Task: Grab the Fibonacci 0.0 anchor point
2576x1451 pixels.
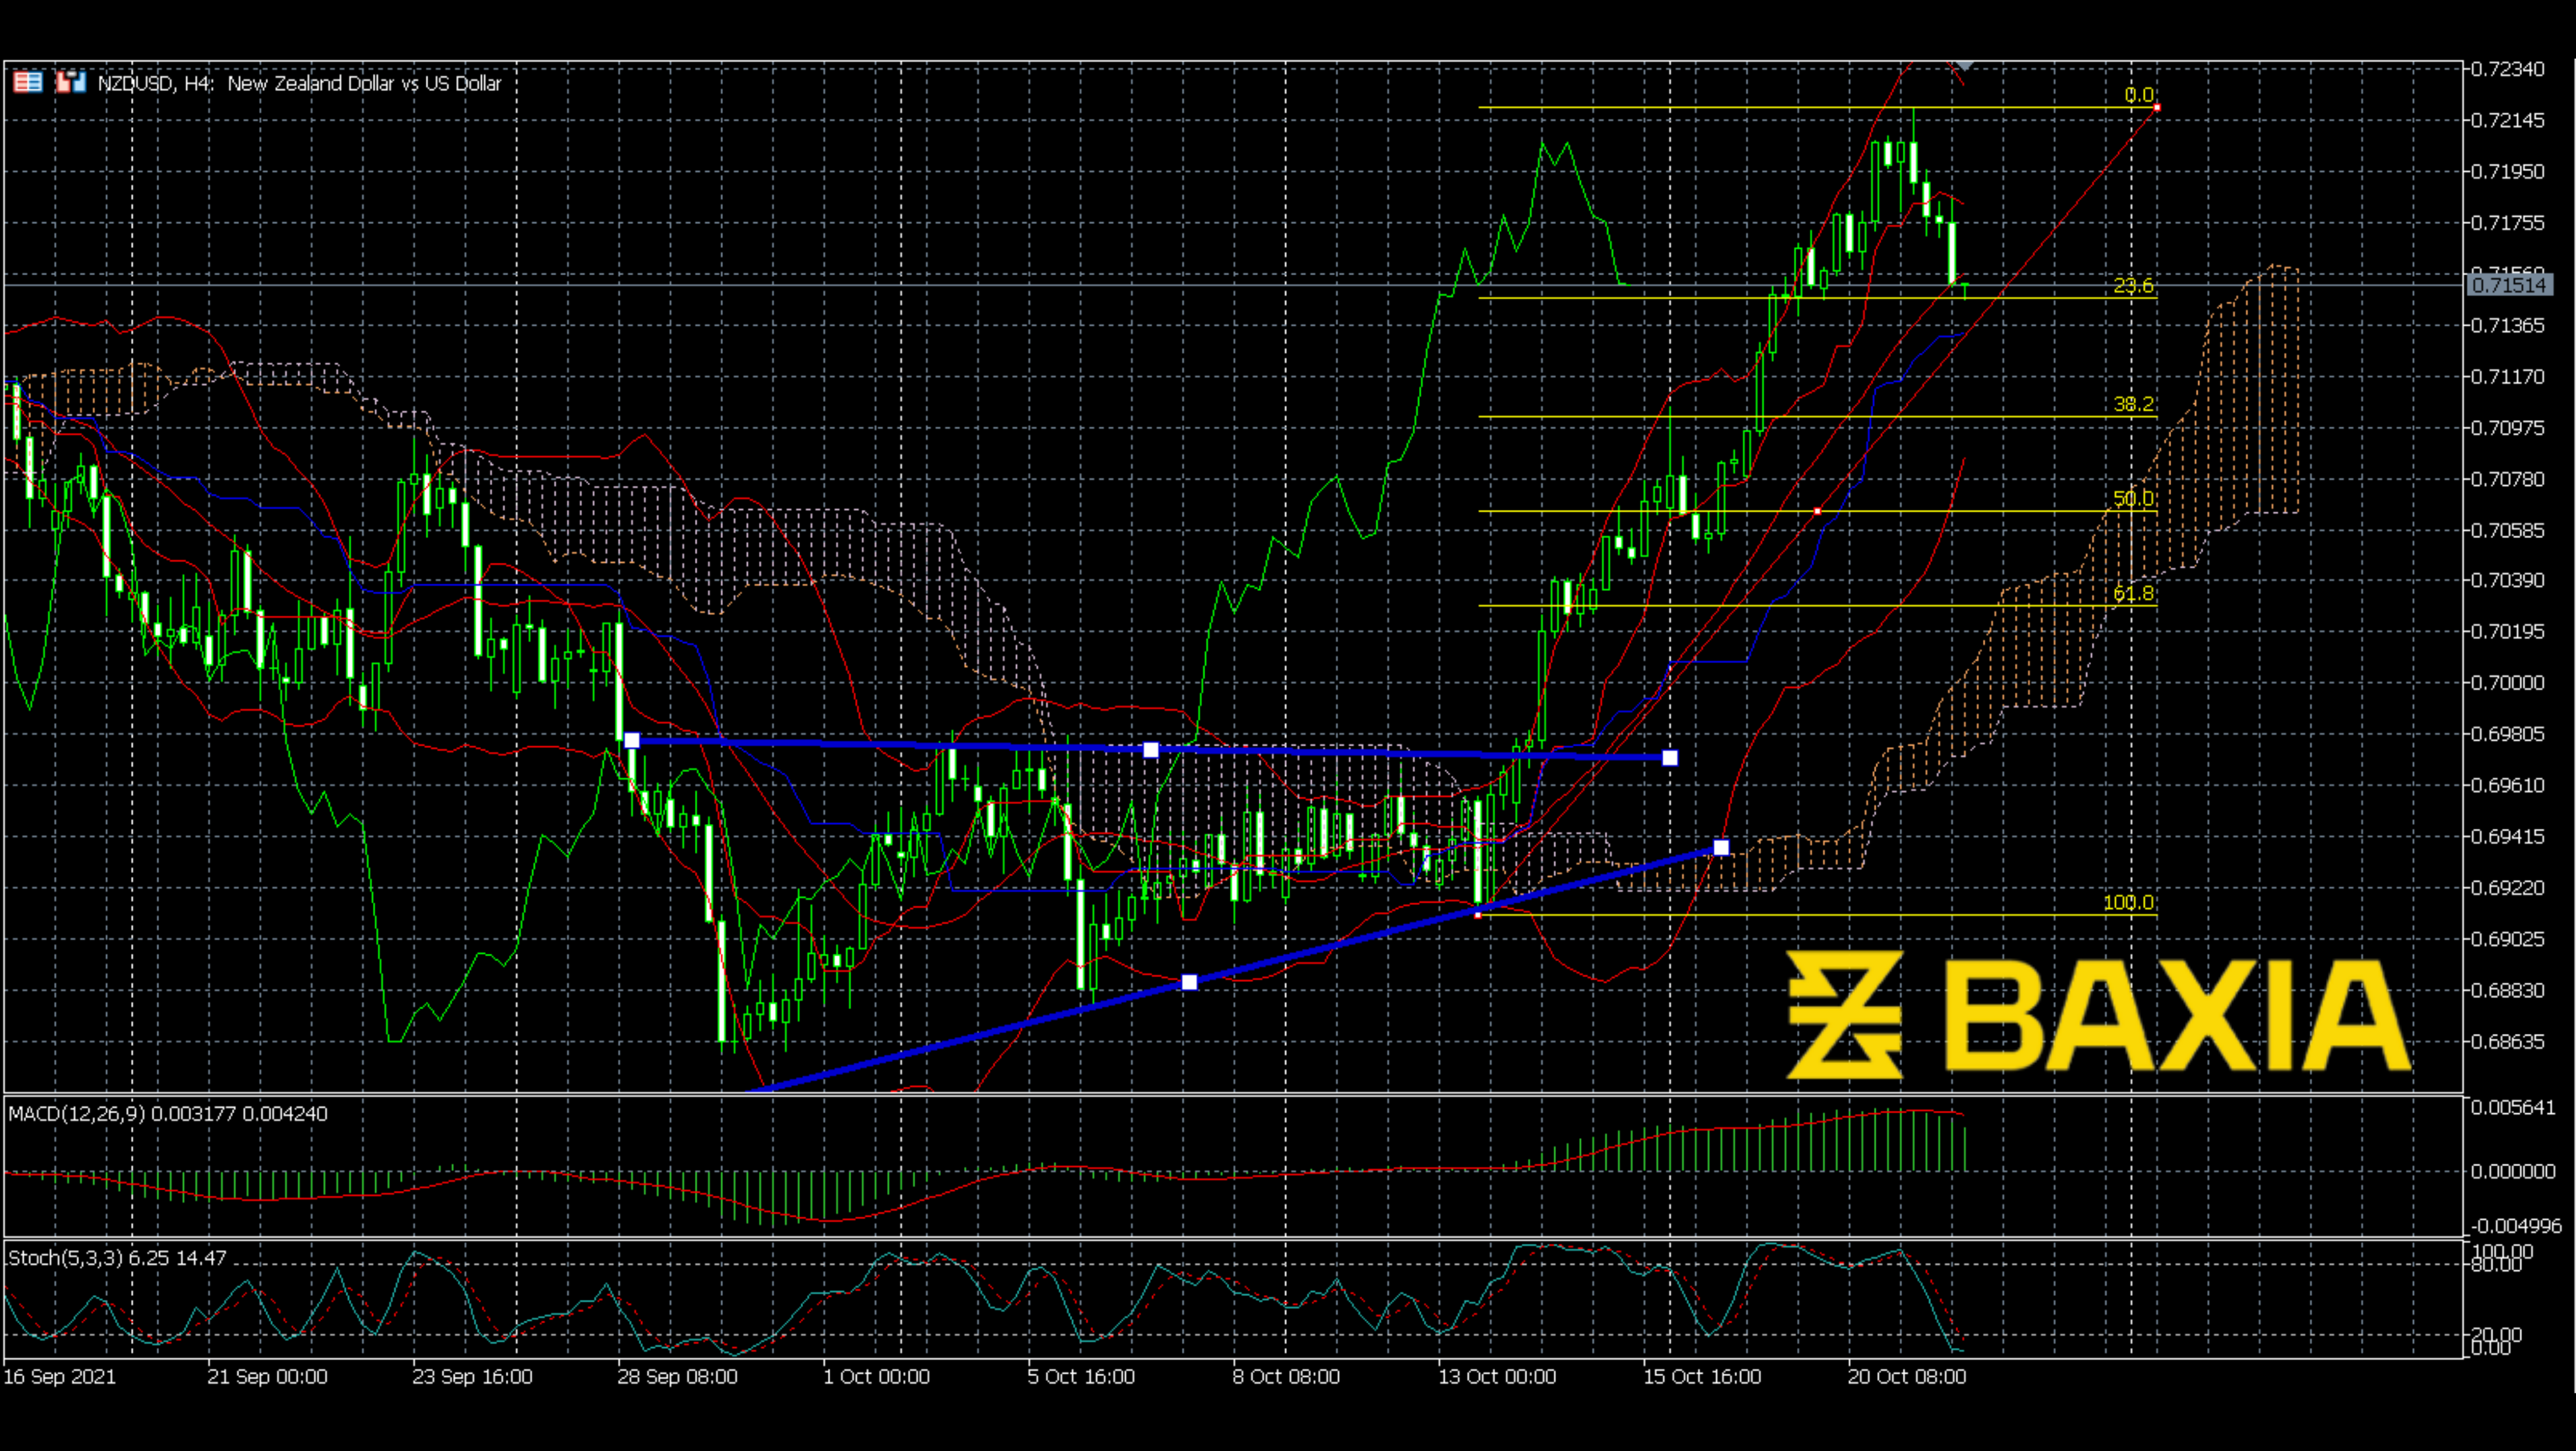Action: (2157, 107)
